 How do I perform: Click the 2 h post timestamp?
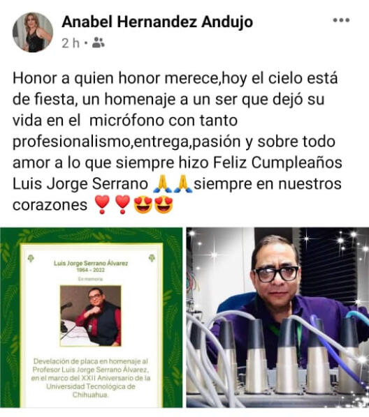click(71, 43)
